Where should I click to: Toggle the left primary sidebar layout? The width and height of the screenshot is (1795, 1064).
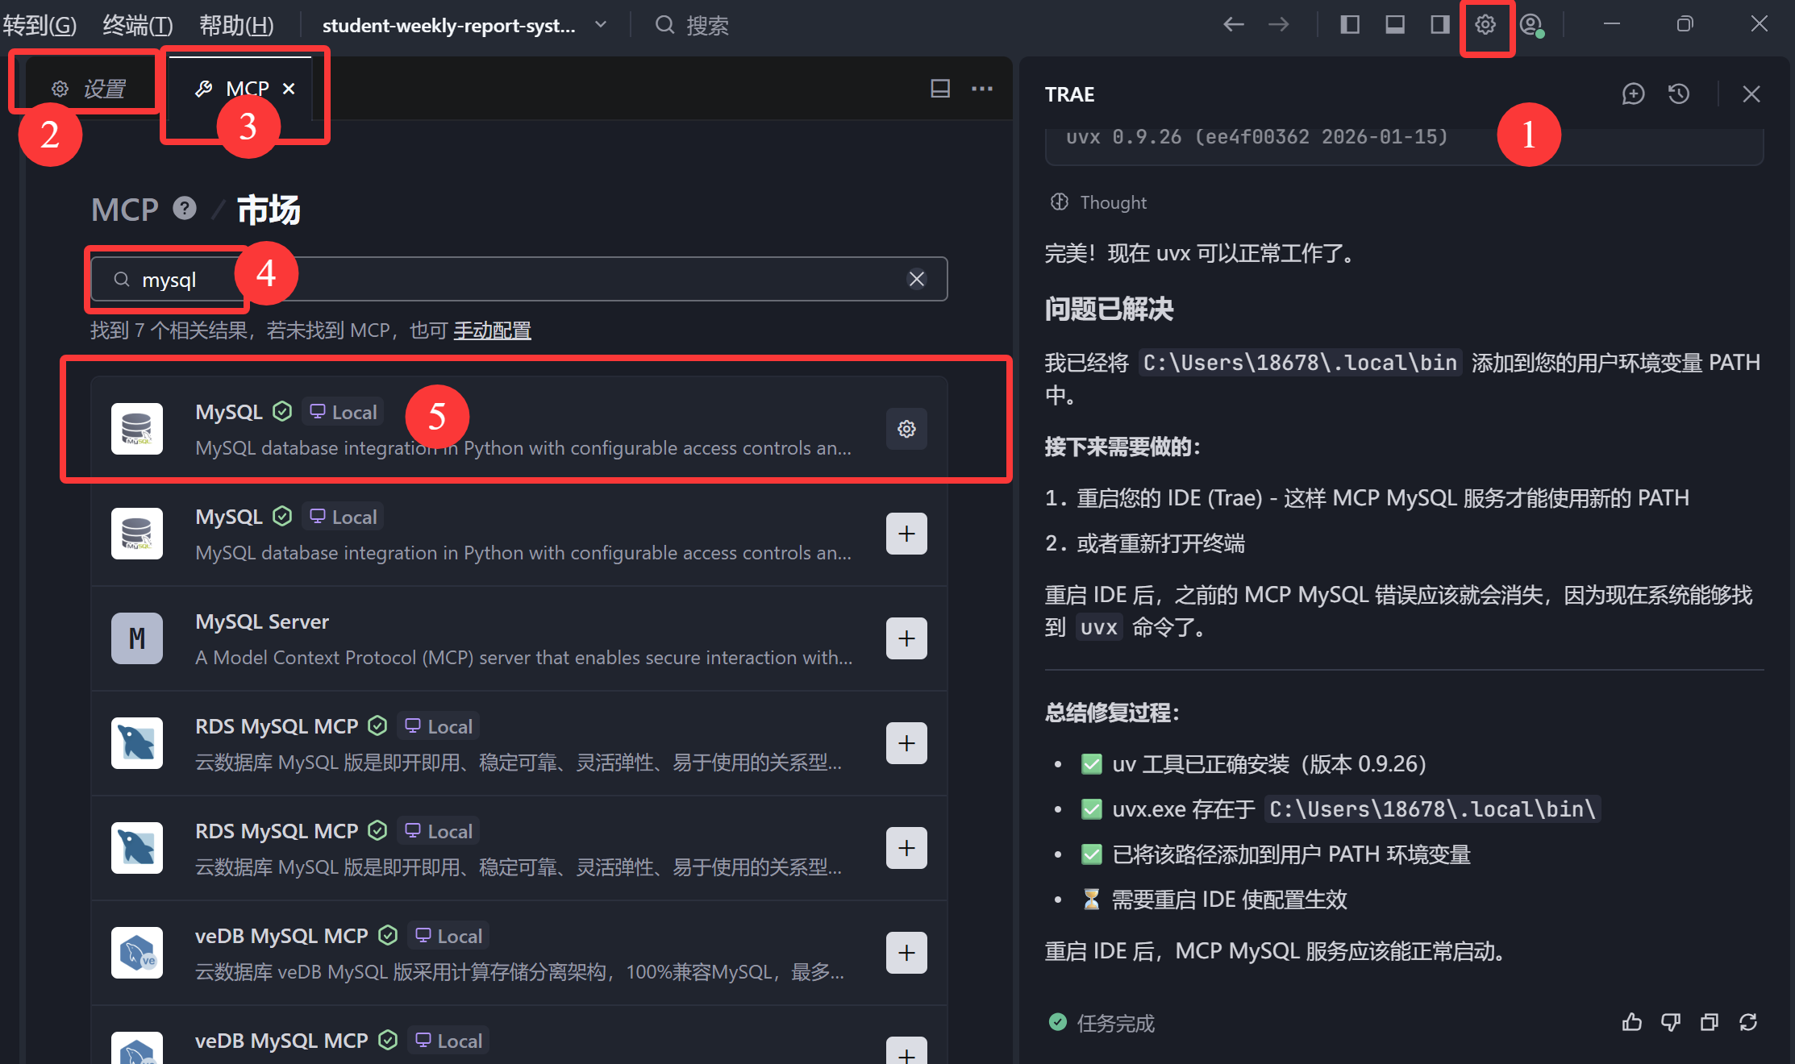point(1350,25)
